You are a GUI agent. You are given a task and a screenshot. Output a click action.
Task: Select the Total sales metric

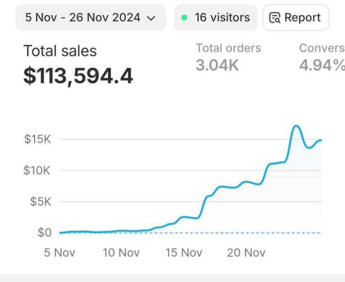click(x=60, y=51)
